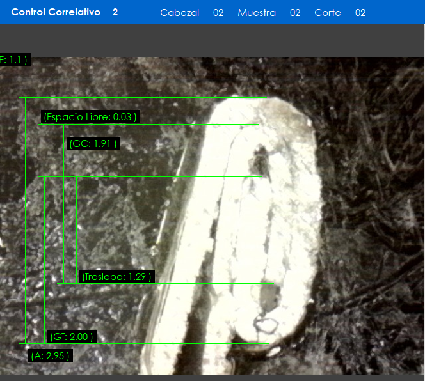Screen dimensions: 425x381
Task: Click the green line beside Traslape label
Action: tap(211, 283)
